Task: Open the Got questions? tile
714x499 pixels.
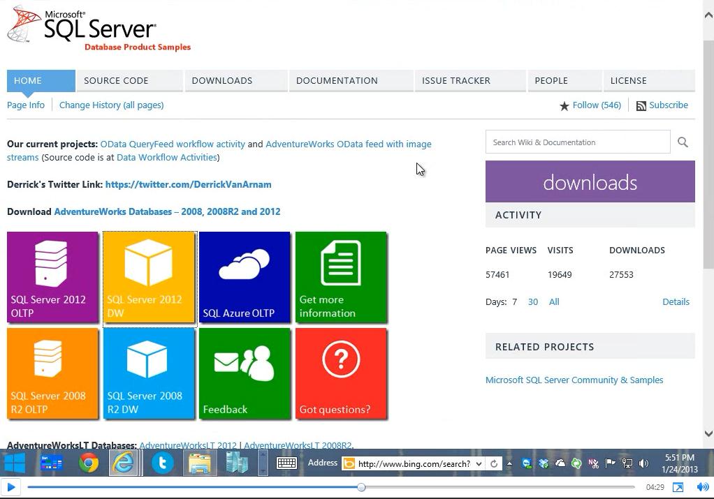Action: 341,373
